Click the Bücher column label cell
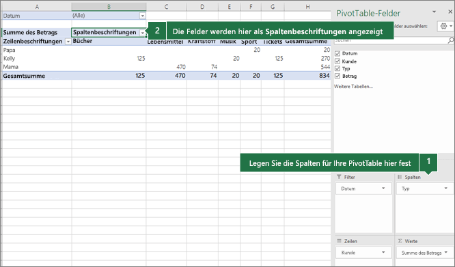This screenshot has height=267, width=455. [x=83, y=41]
